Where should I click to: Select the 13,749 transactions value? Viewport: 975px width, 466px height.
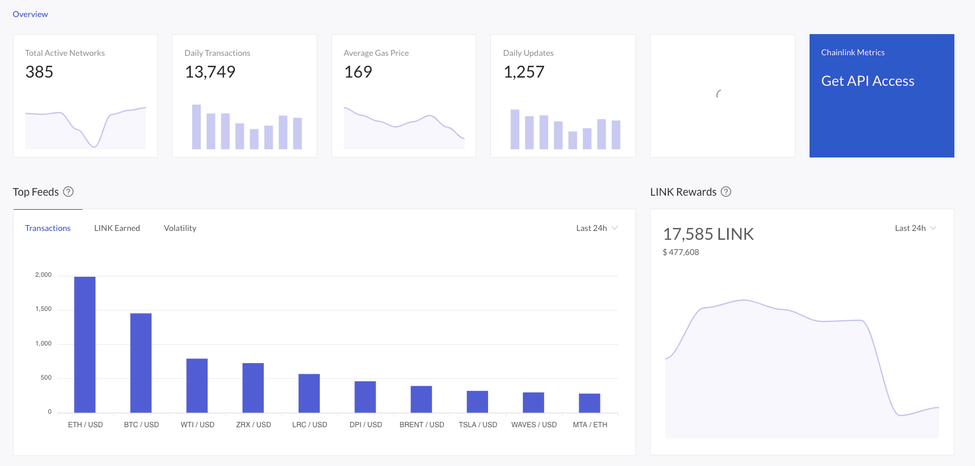pos(210,72)
